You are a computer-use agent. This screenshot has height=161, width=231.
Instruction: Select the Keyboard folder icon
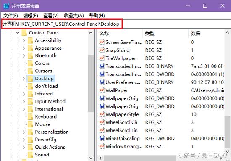pos(30,117)
